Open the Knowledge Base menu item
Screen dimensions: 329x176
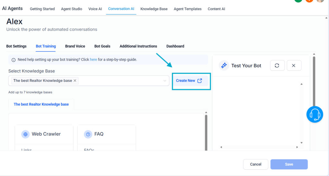tap(154, 9)
